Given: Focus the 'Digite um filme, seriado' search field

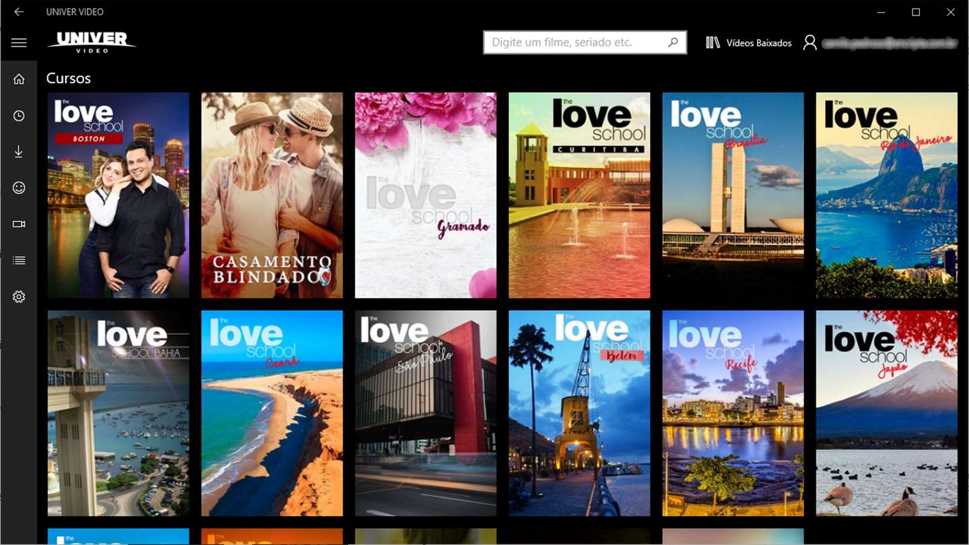Looking at the screenshot, I should point(585,42).
